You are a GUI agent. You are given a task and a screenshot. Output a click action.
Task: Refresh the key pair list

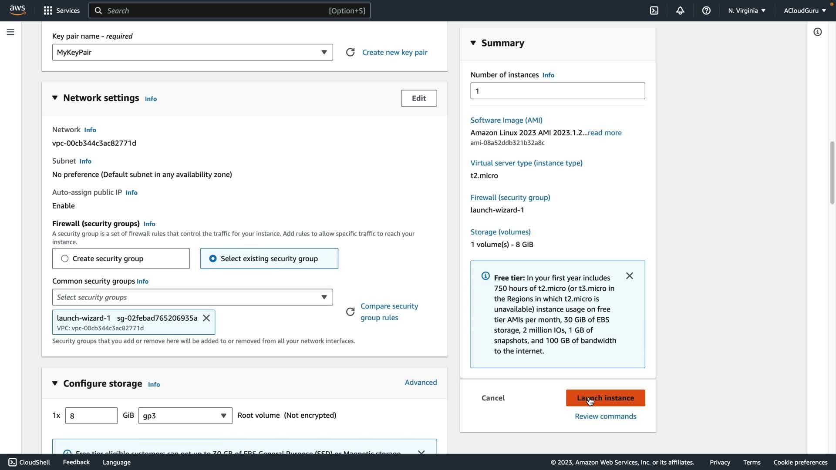click(350, 52)
